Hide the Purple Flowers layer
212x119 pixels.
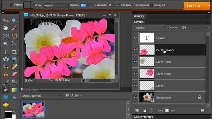tap(135, 50)
